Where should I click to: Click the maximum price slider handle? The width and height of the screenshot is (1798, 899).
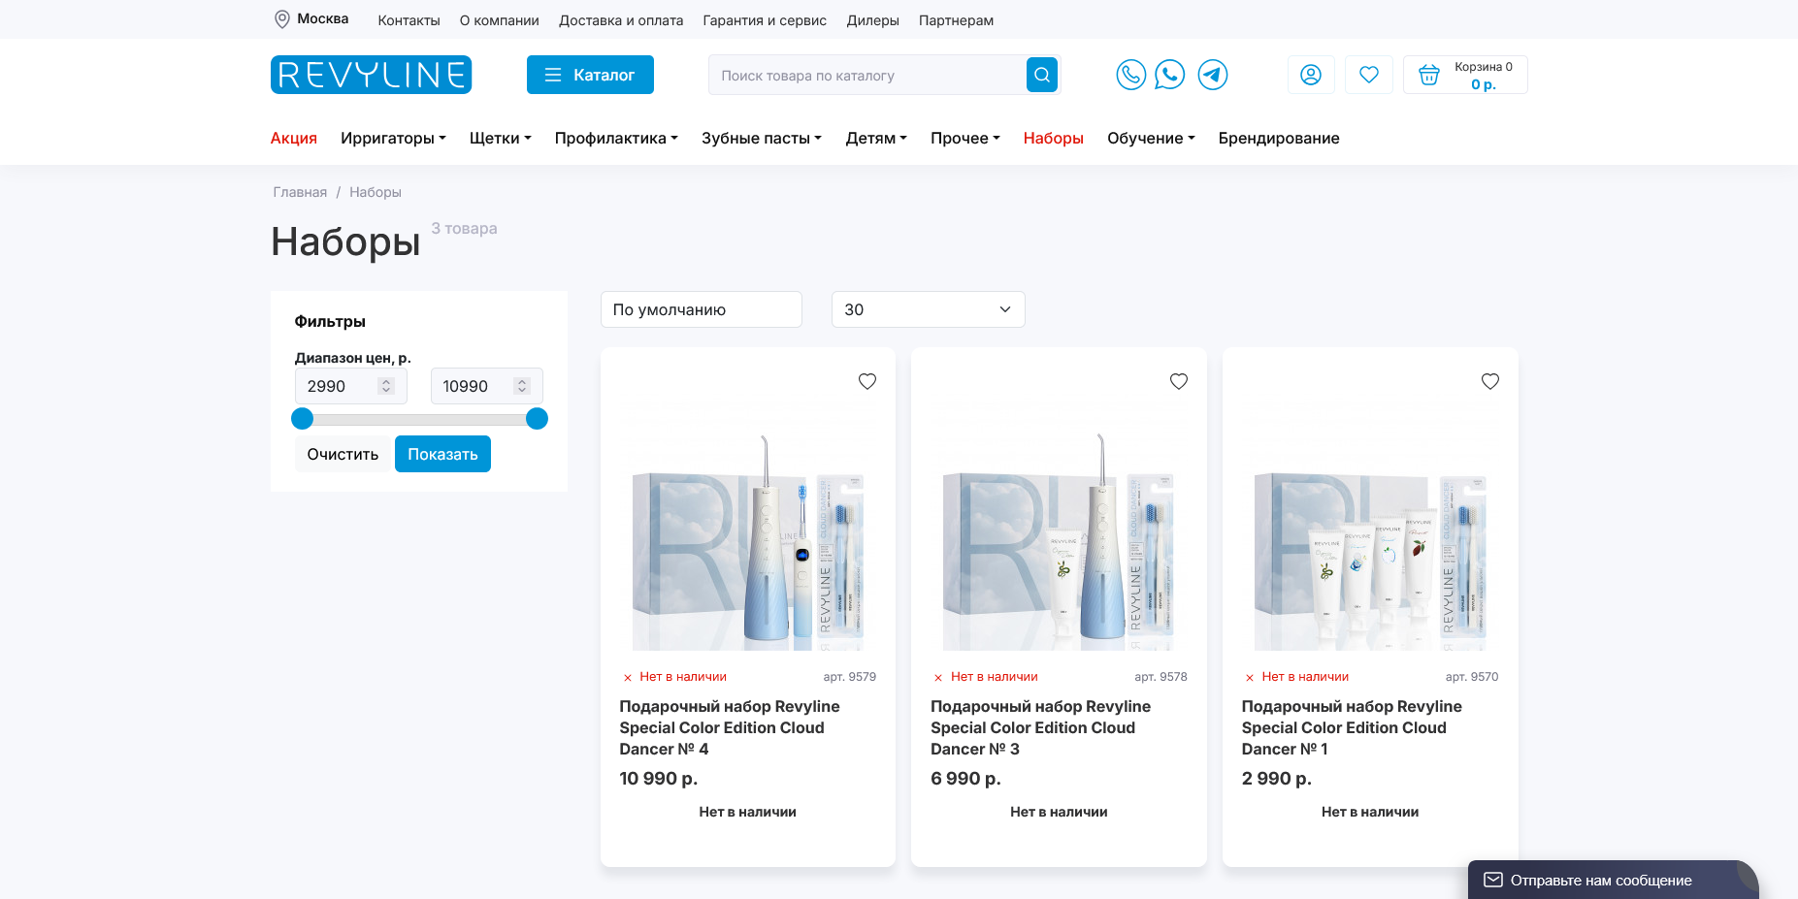click(537, 419)
